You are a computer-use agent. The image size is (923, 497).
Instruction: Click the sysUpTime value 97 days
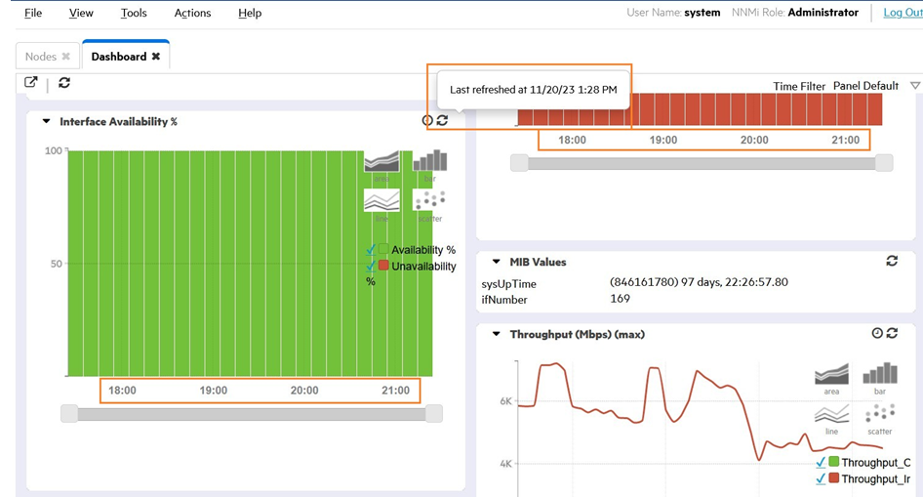point(699,282)
